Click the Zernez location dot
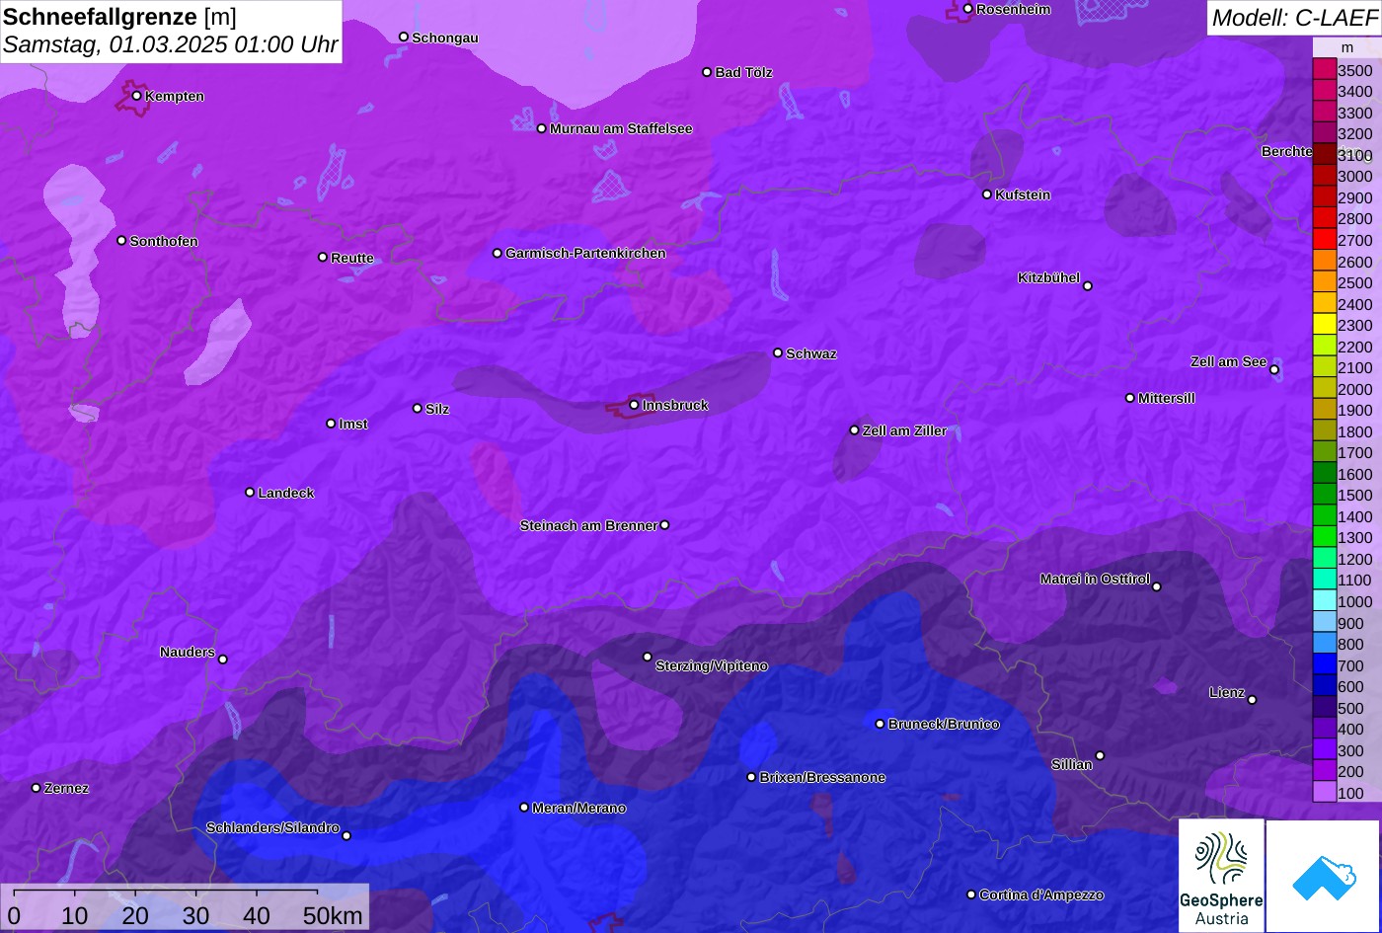 tap(37, 788)
